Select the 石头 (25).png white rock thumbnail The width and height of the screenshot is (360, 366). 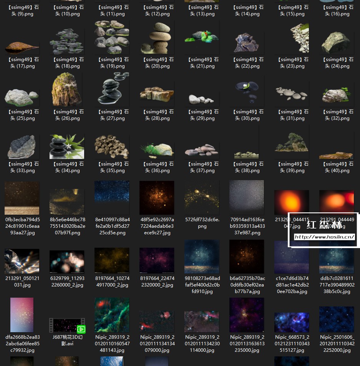[22, 97]
